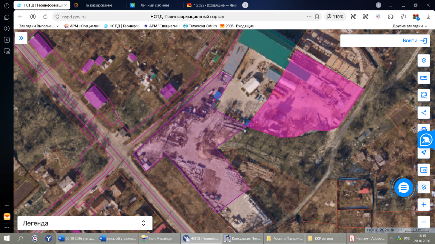Open the map search tool below mini-map
Viewport: 435px width, 244px height.
[424, 187]
